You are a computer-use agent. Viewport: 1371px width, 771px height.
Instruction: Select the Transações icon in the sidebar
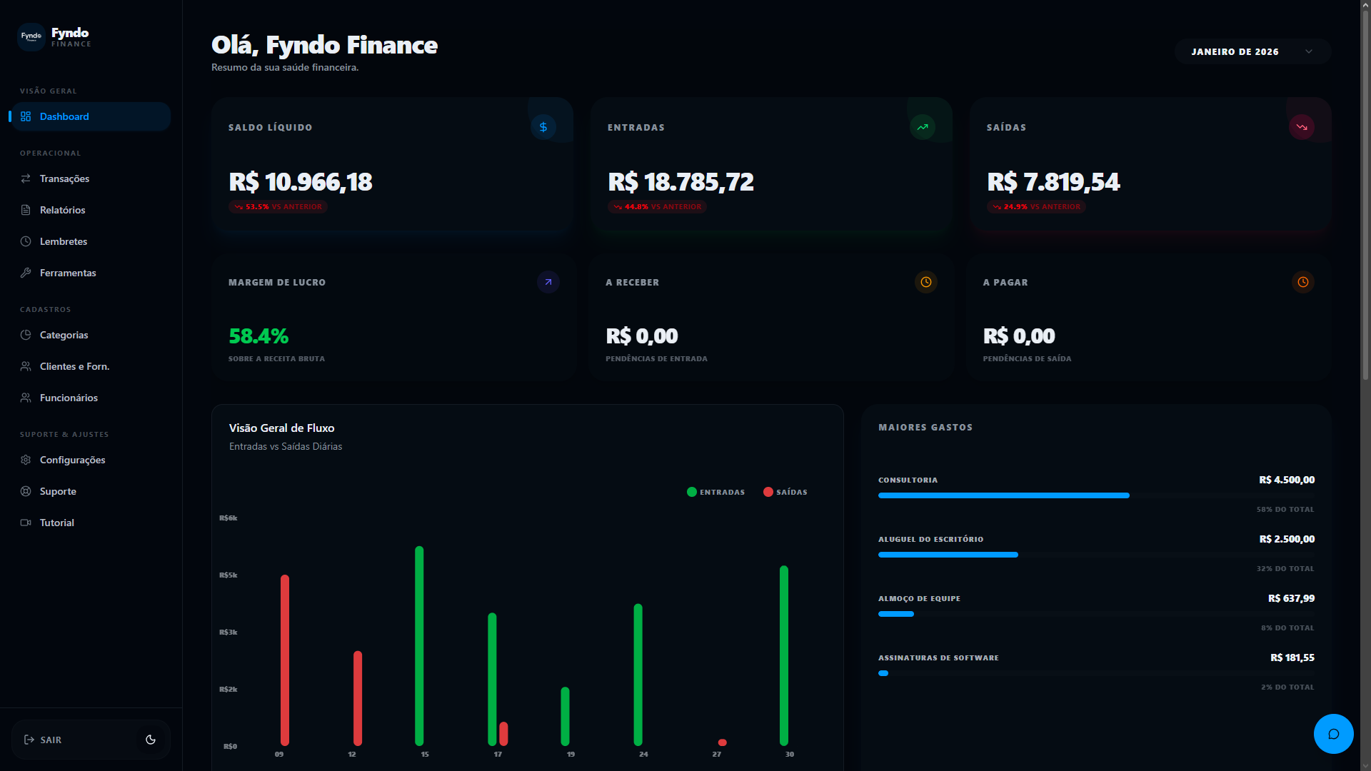tap(26, 178)
